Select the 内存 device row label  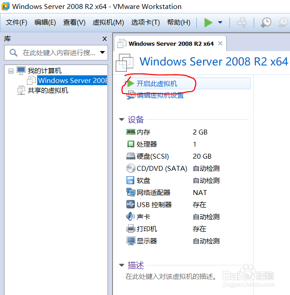[143, 132]
